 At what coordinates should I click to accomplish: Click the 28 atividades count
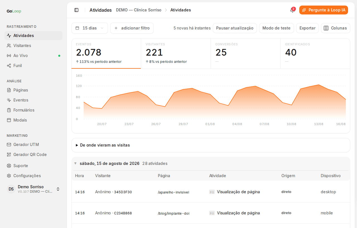[155, 163]
